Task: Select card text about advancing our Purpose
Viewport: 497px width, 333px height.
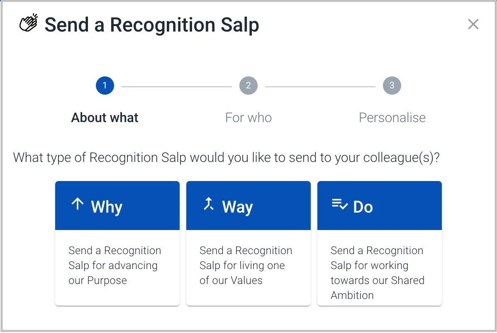Action: click(x=115, y=265)
